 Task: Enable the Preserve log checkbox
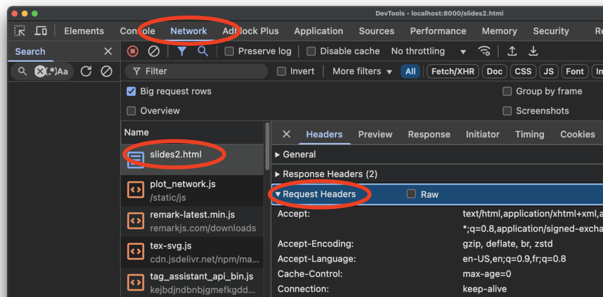pyautogui.click(x=229, y=51)
